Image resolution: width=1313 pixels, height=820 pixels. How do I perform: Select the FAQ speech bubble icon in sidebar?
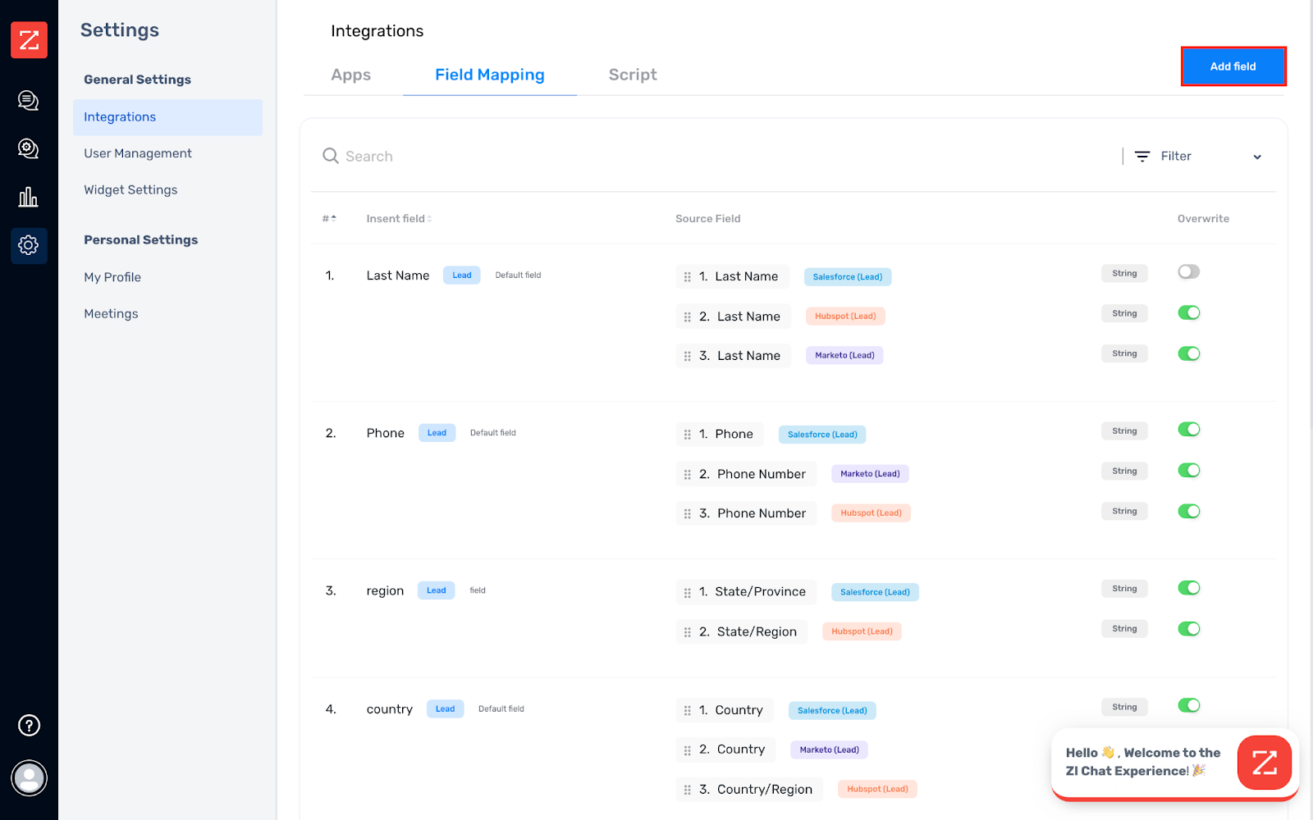pyautogui.click(x=29, y=148)
